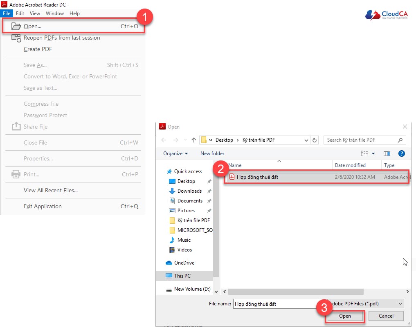The image size is (416, 327).
Task: Choose Open... from the File menu
Action: coord(74,26)
